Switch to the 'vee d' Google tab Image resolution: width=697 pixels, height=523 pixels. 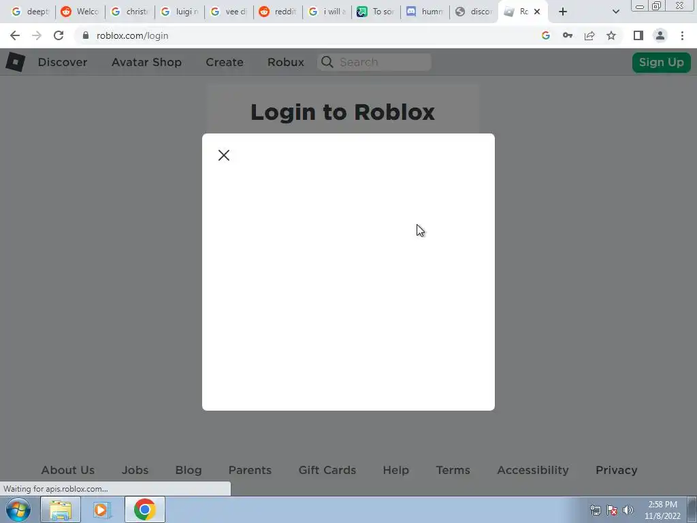coord(229,12)
